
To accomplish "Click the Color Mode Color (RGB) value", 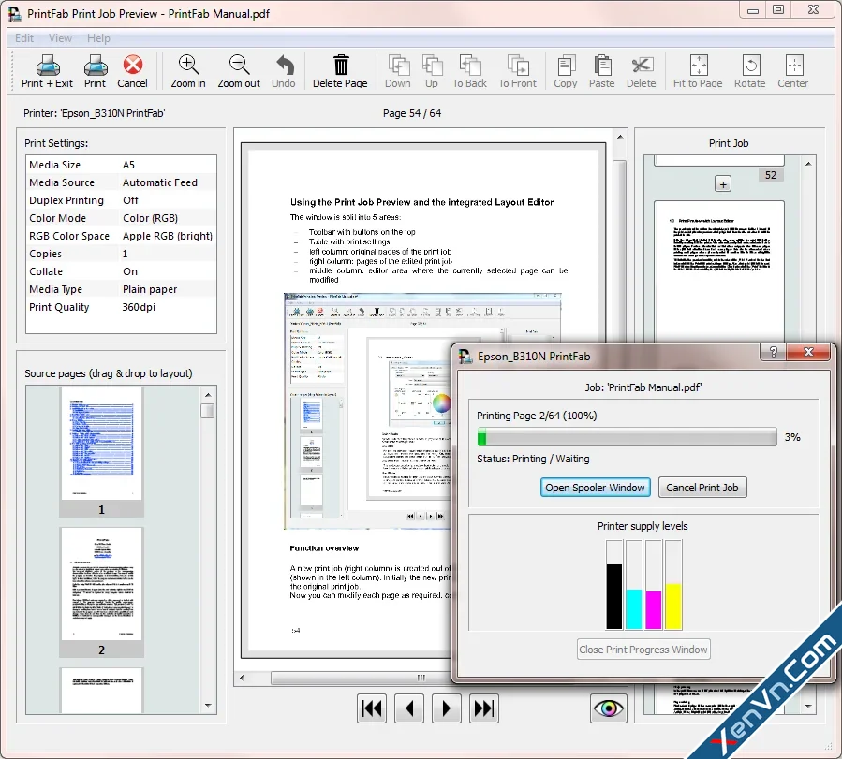I will (x=150, y=218).
